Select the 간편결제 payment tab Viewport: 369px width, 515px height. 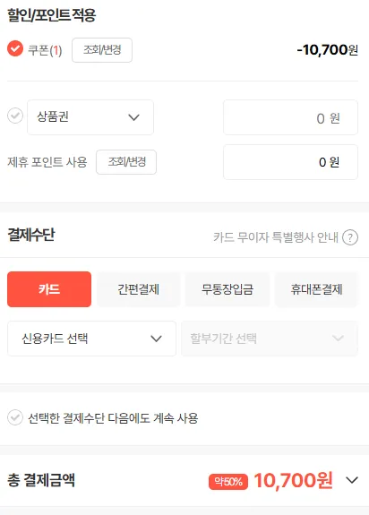point(139,289)
